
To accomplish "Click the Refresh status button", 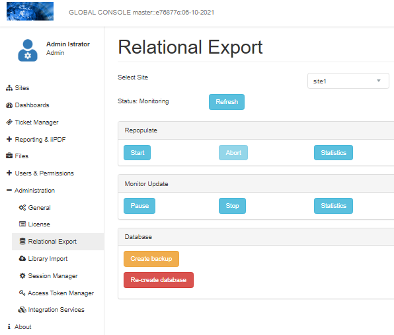I will pos(226,102).
